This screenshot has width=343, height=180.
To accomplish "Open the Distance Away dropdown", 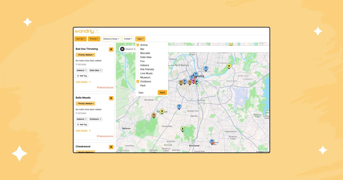I will coord(111,39).
